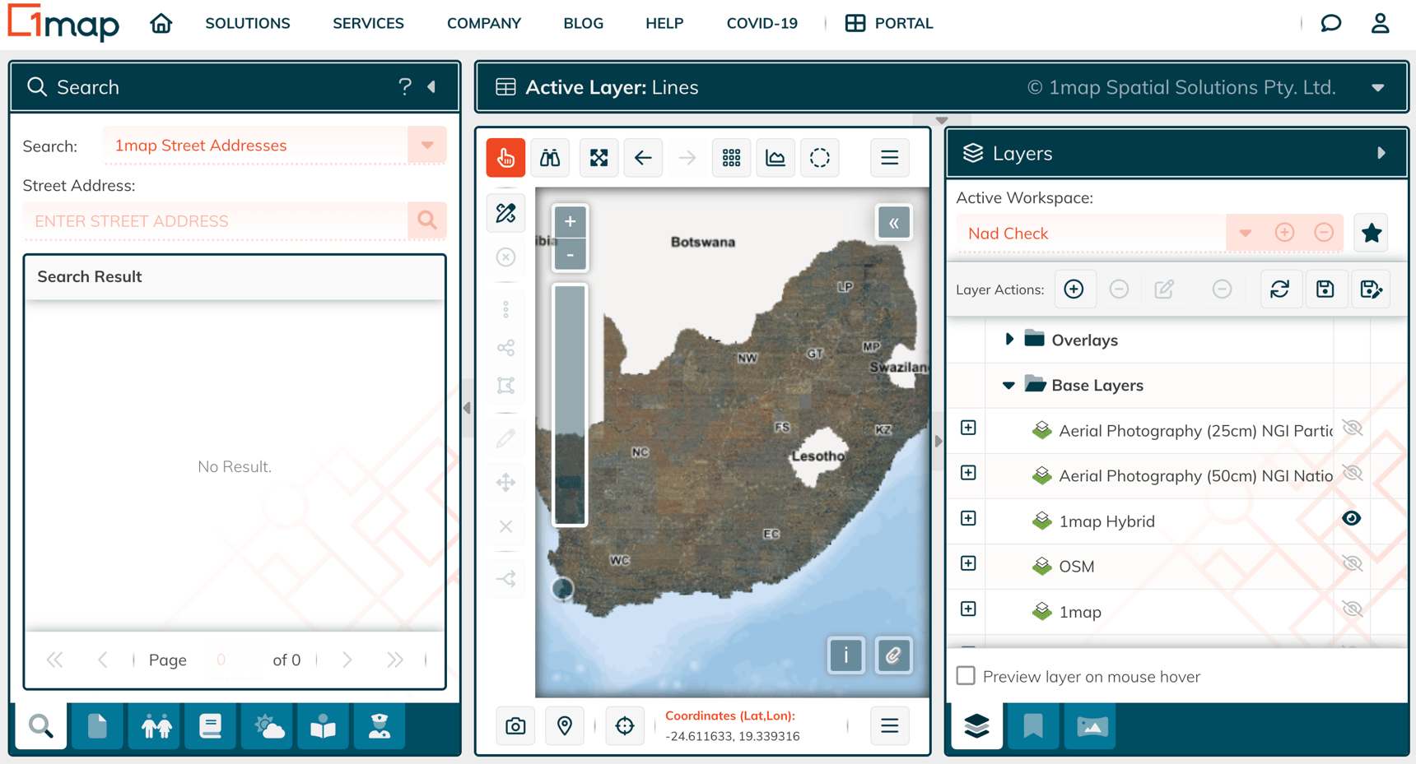Screen dimensions: 1416x764
Task: Click the map zoom in plus button
Action: [x=570, y=221]
